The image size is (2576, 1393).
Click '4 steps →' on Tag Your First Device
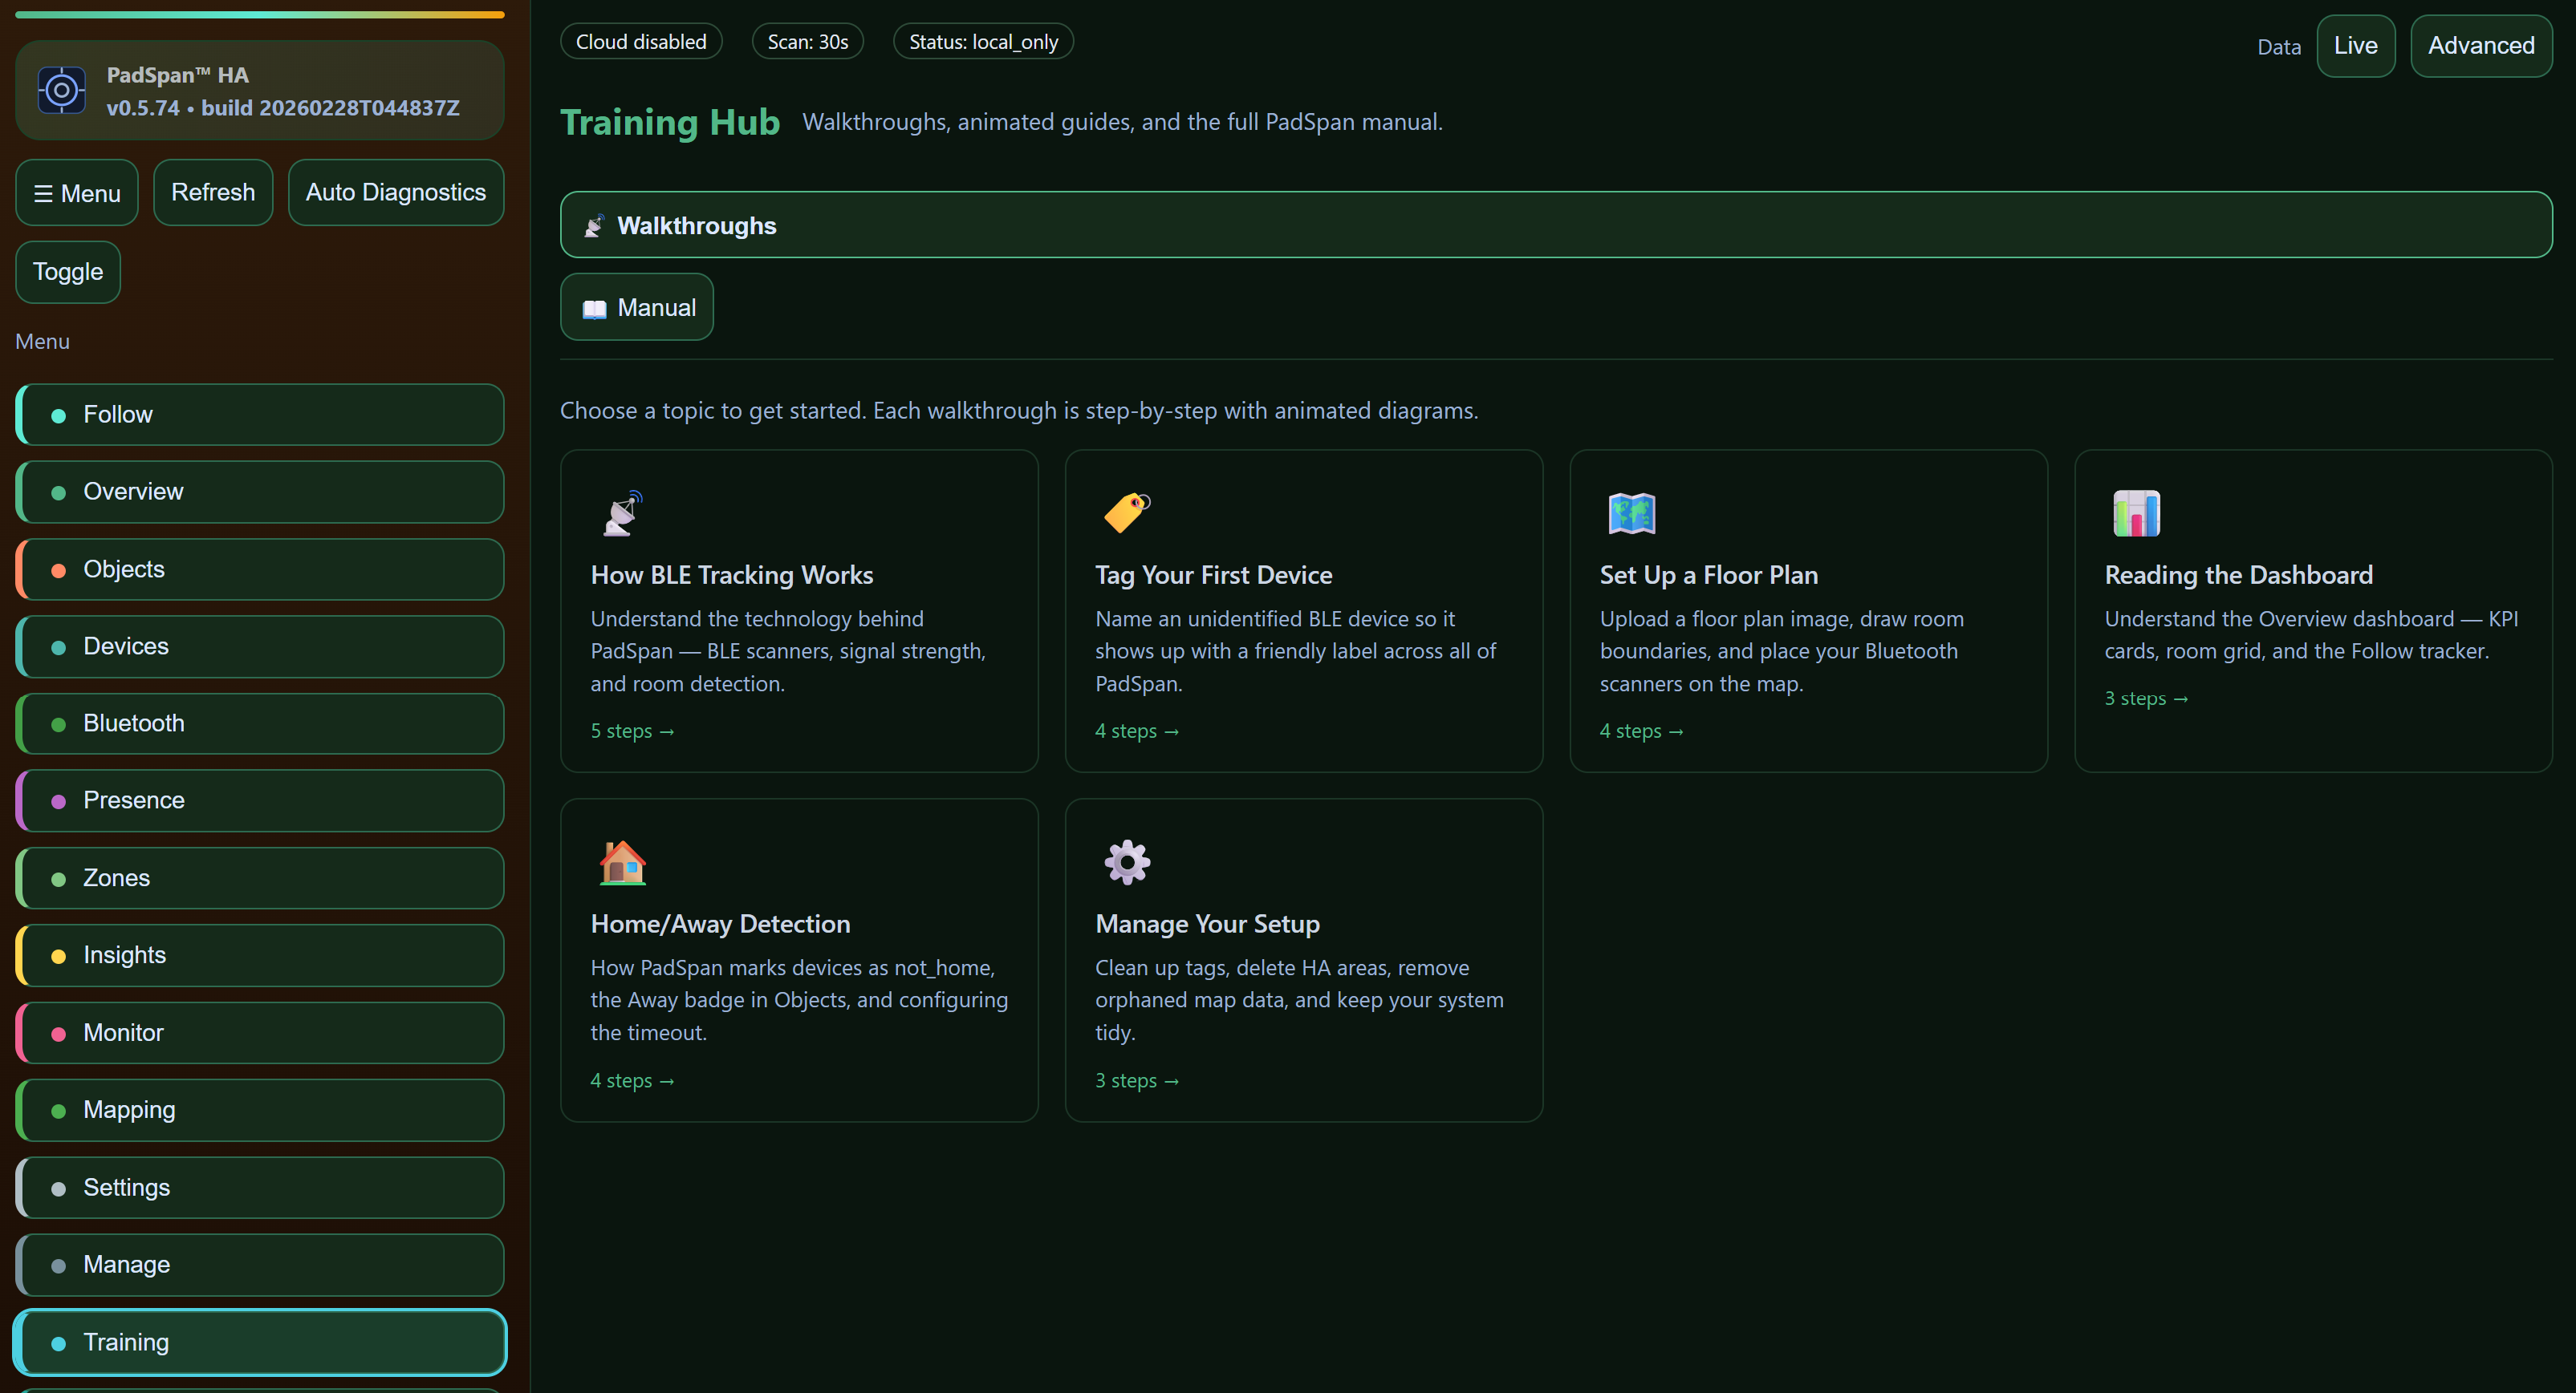click(1137, 731)
